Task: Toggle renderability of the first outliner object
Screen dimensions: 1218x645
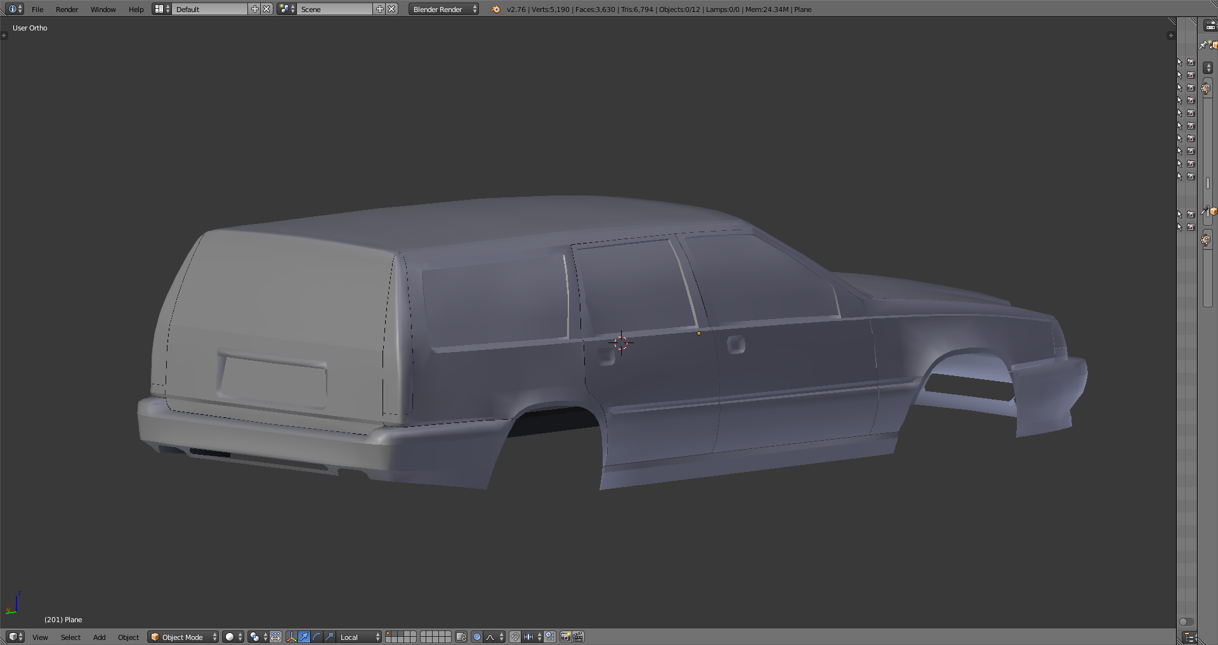Action: (1191, 62)
